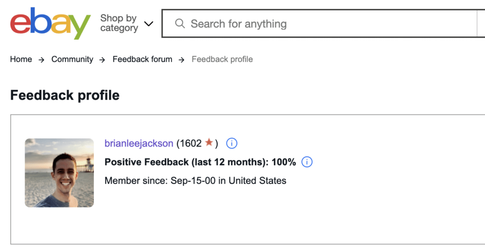Click the breadcrumb arrow after Community
The height and width of the screenshot is (250, 485).
103,60
